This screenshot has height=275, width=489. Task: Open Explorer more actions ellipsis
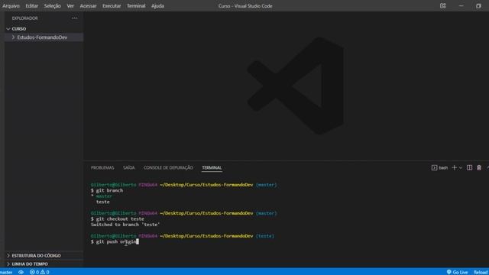coord(75,18)
